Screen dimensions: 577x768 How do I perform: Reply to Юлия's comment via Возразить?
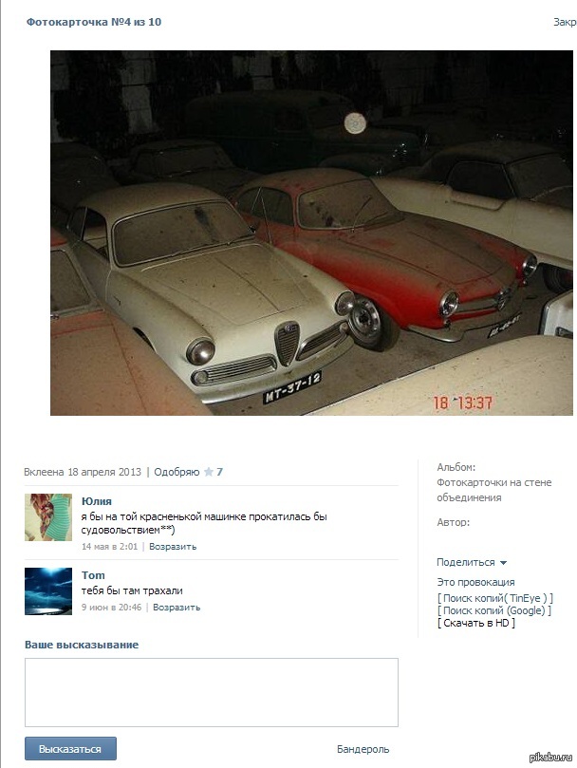click(173, 547)
